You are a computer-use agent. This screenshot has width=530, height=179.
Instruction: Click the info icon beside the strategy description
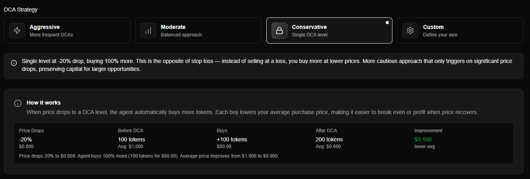click(x=14, y=63)
